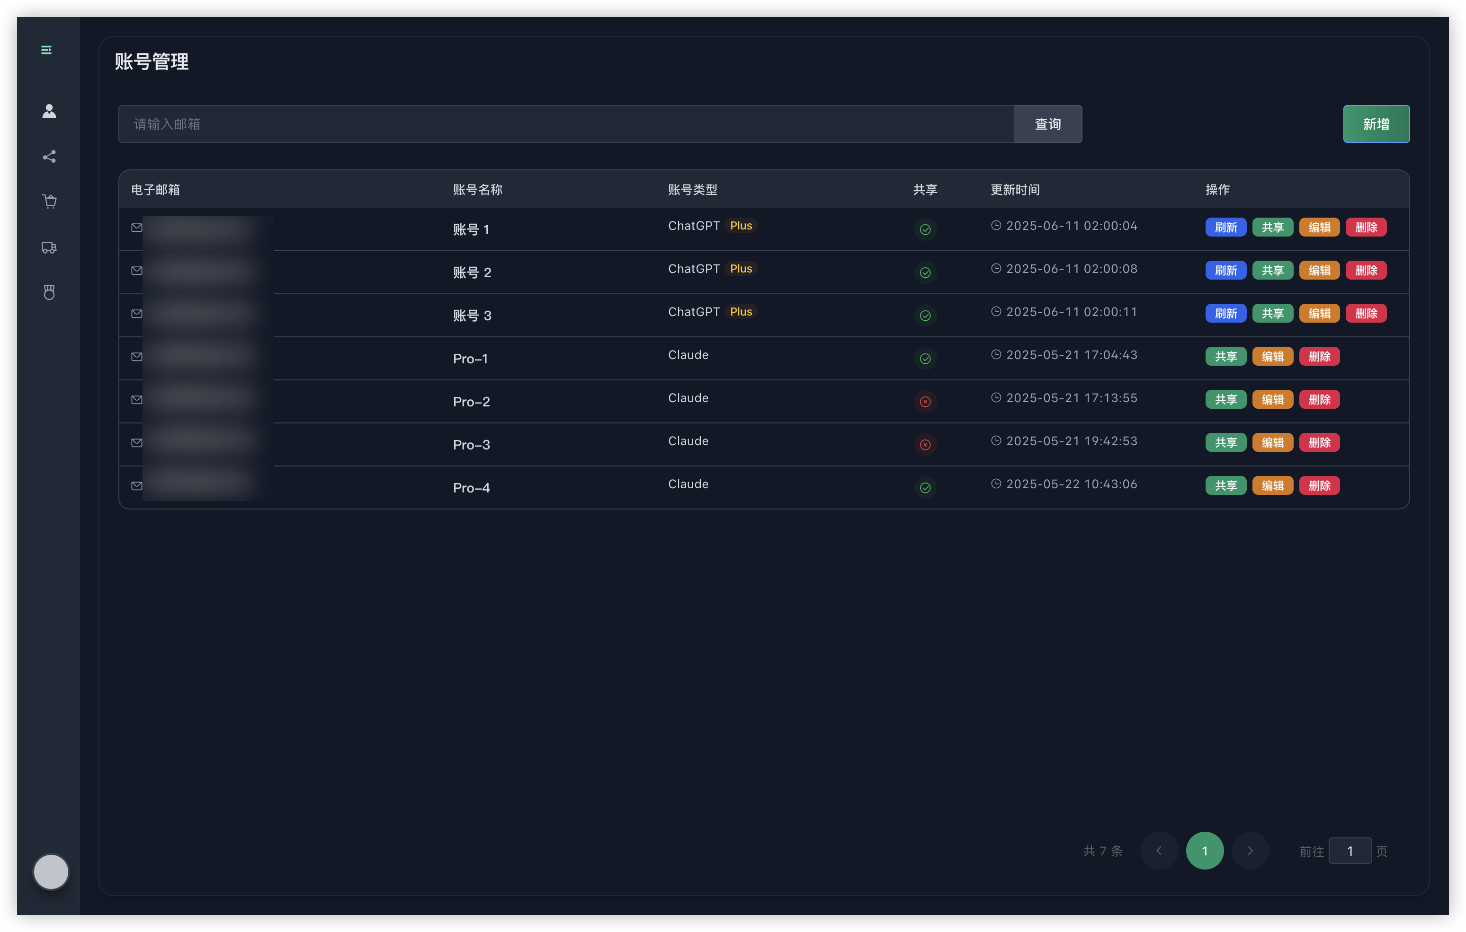Open the shopping cart sidebar icon
Screen dimensions: 1466x932
[49, 202]
